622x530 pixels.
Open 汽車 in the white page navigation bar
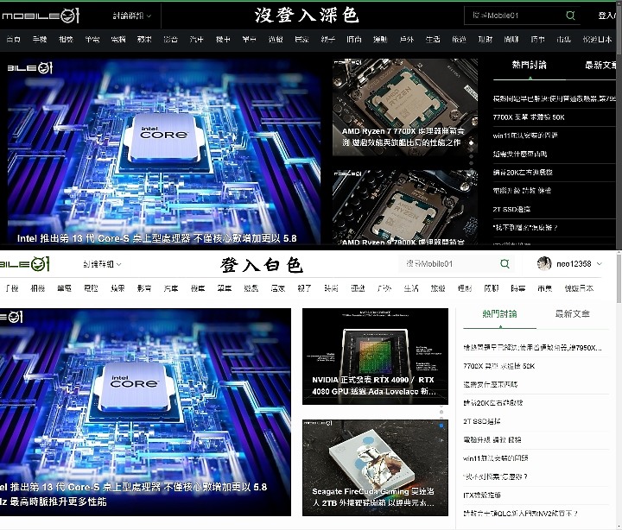pyautogui.click(x=170, y=288)
